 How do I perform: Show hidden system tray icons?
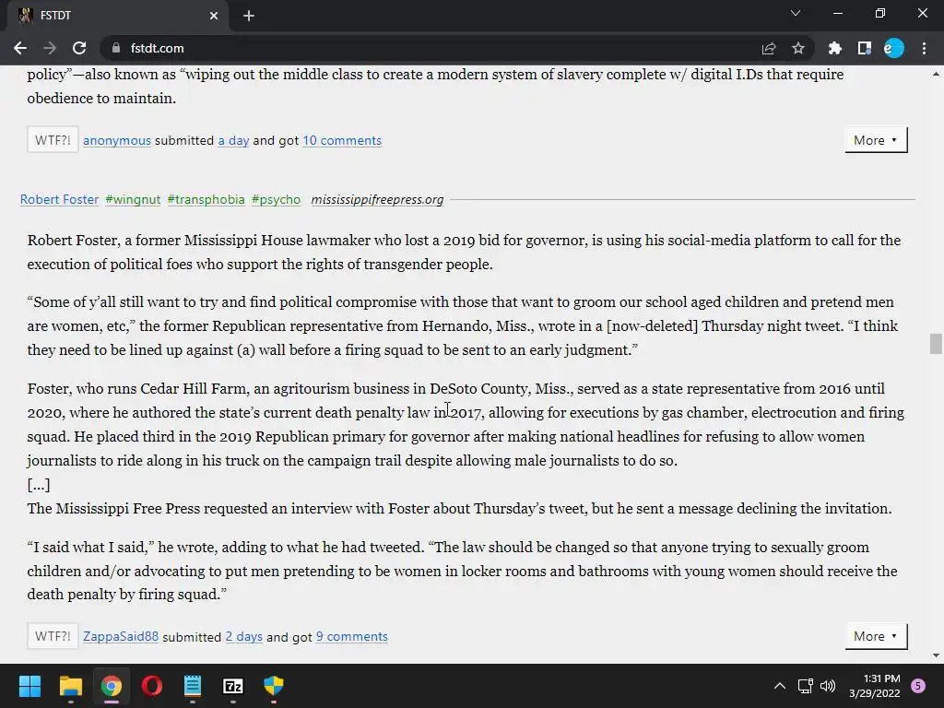pyautogui.click(x=779, y=686)
